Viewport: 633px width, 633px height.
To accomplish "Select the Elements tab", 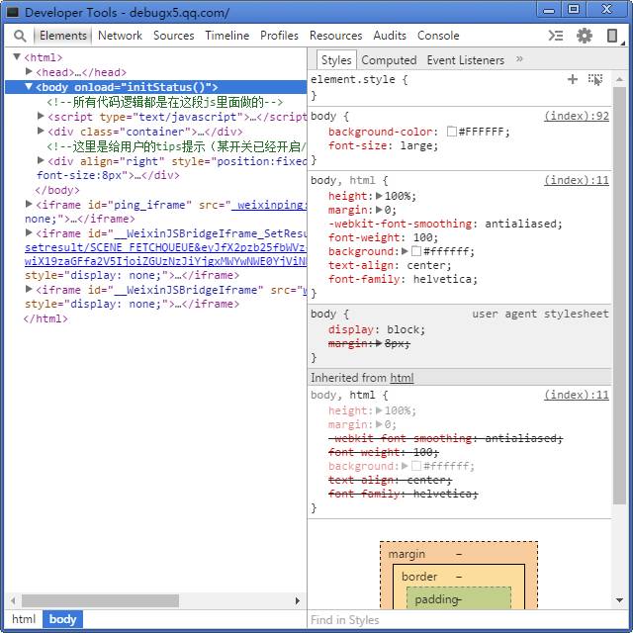I will pyautogui.click(x=63, y=36).
